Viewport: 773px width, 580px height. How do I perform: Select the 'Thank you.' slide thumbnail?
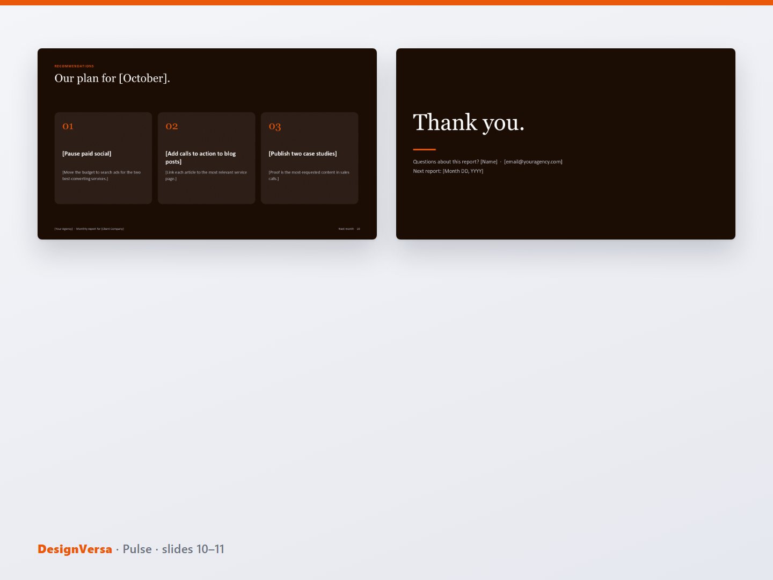[566, 144]
